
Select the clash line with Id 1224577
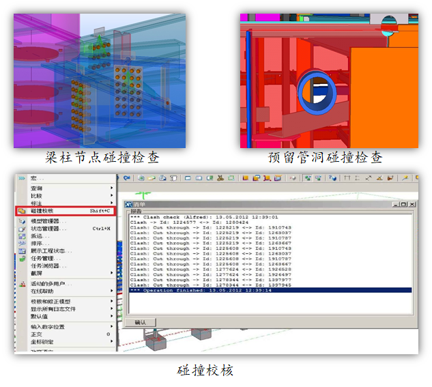point(189,223)
